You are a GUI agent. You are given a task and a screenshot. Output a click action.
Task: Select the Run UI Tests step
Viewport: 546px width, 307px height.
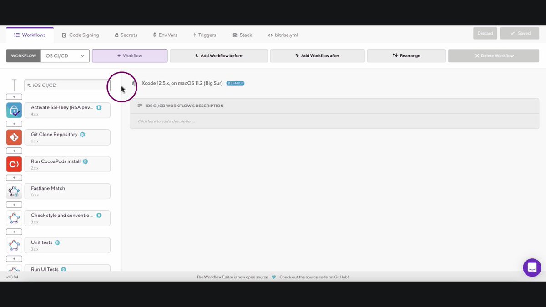click(67, 268)
